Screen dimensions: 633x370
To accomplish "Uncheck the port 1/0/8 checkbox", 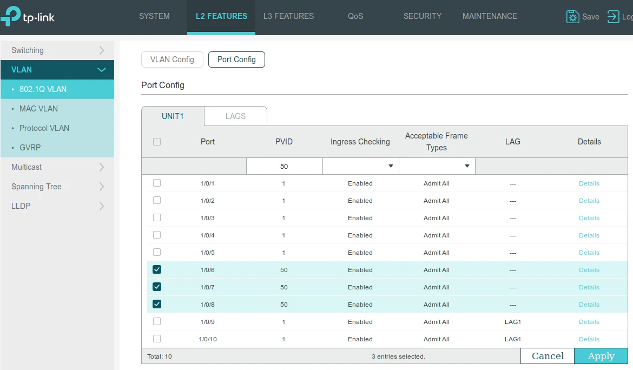I will click(157, 304).
